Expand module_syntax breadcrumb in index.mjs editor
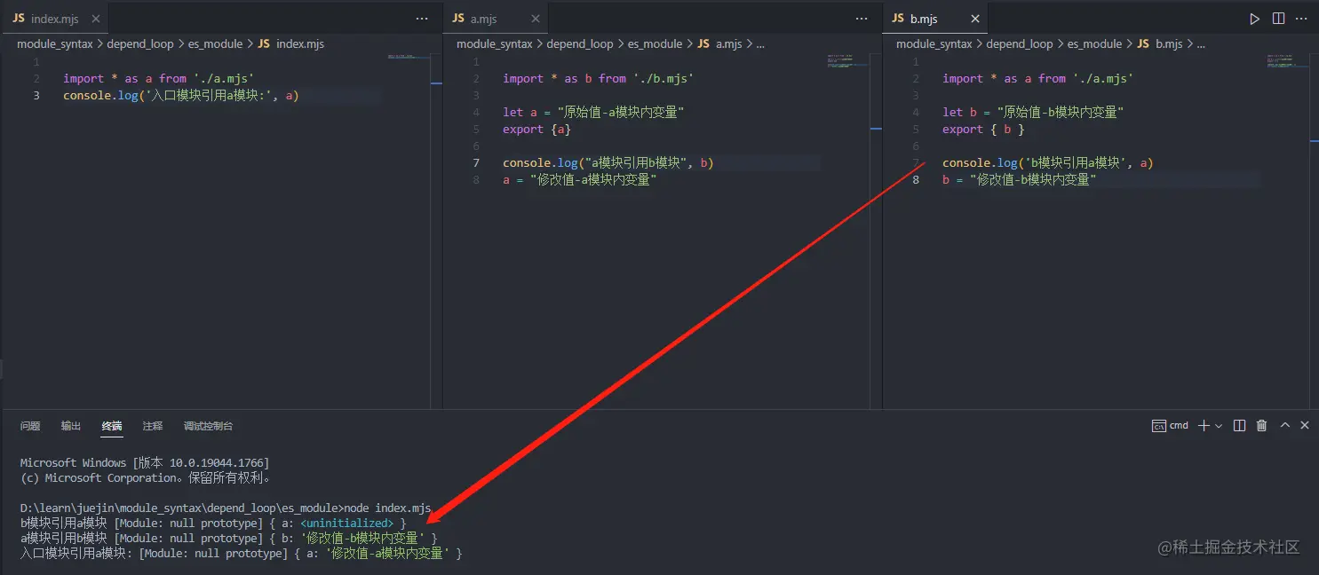The width and height of the screenshot is (1319, 575). pyautogui.click(x=54, y=43)
